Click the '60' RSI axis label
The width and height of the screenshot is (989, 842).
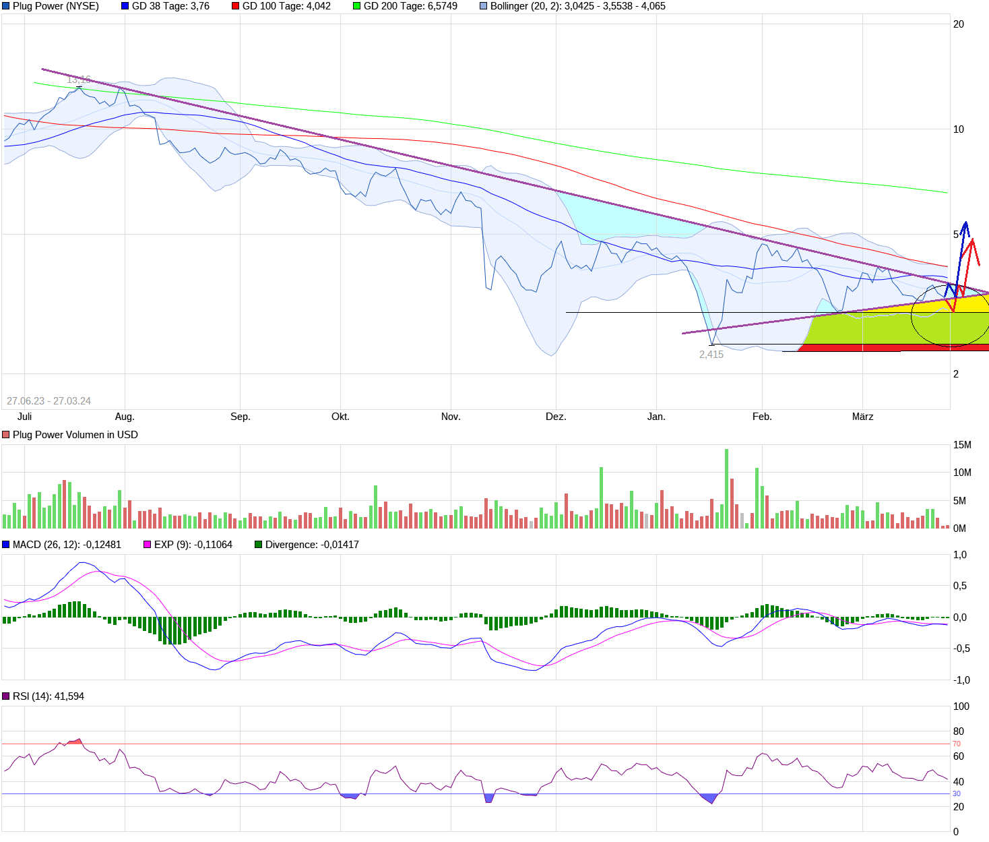(959, 756)
